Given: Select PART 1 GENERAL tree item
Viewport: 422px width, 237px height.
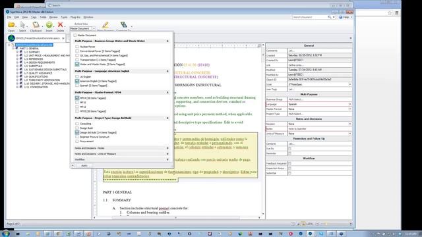Looking at the screenshot, I should [29, 48].
